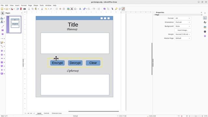Select the Curves and Polygons tool

(x=2, y=43)
